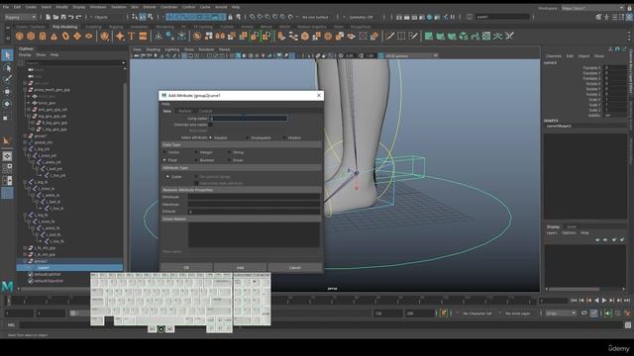Open the Outliner Display menu
The height and width of the screenshot is (356, 634).
tap(25, 54)
